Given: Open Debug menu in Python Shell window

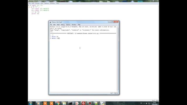Looking at the screenshot, I should tap(63, 25).
